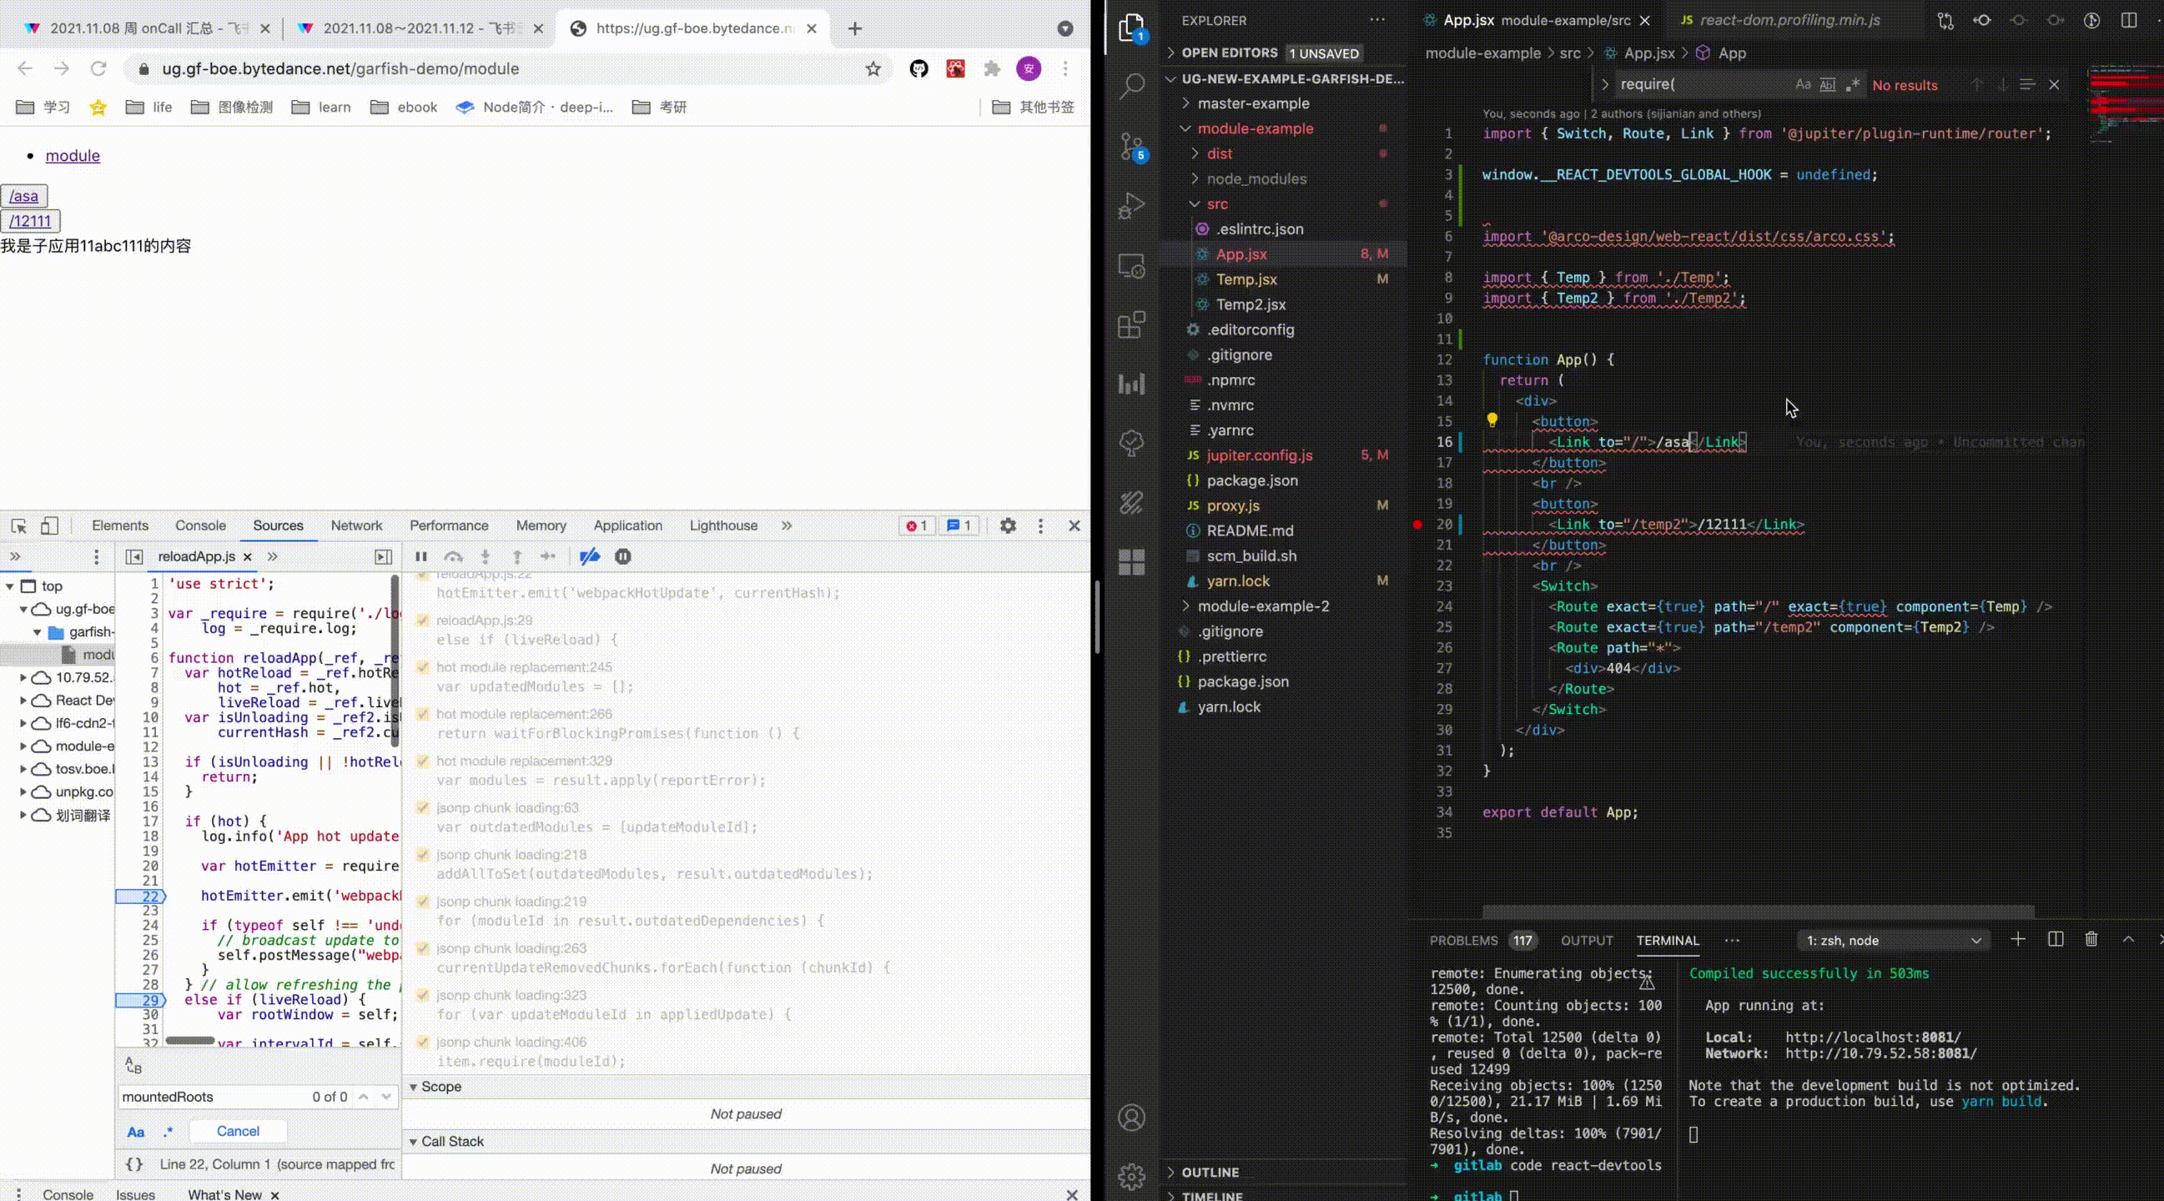
Task: Open DevTools settings gear
Action: click(x=1008, y=525)
